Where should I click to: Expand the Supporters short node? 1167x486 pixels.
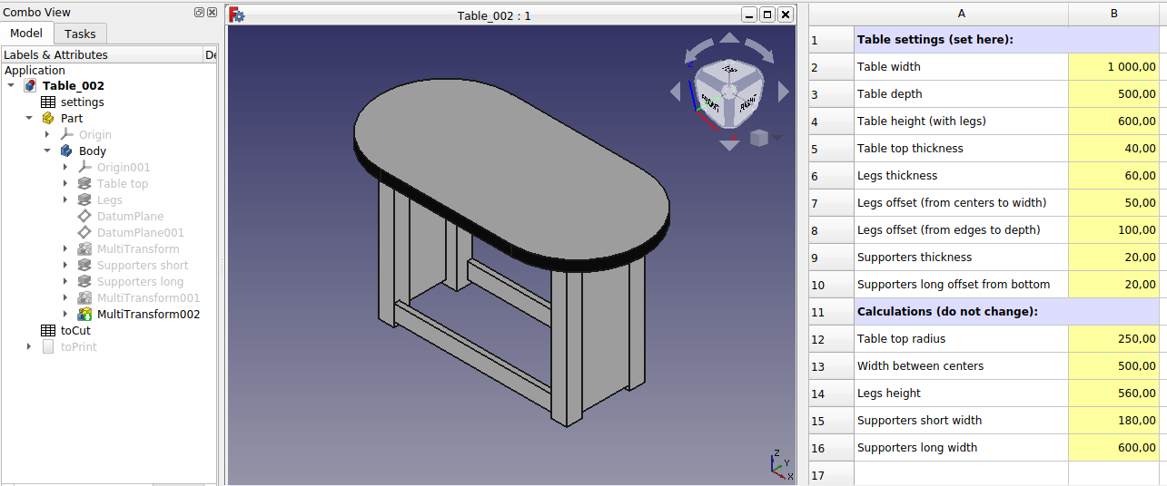(65, 266)
